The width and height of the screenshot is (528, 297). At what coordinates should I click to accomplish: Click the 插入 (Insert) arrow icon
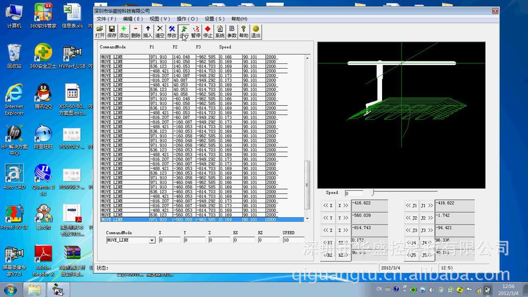pyautogui.click(x=148, y=31)
